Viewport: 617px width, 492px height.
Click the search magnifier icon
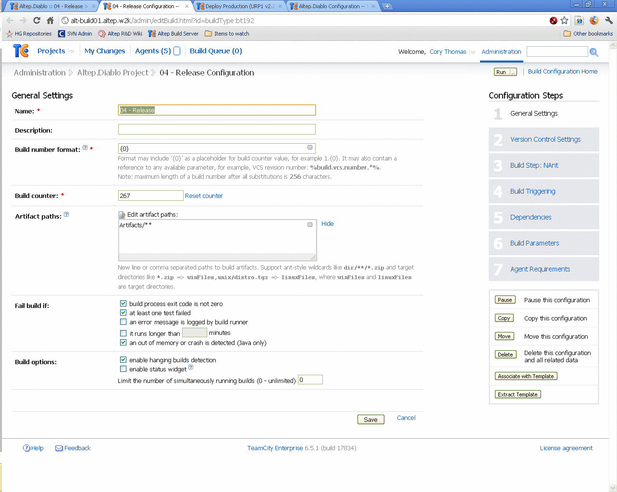coord(594,52)
